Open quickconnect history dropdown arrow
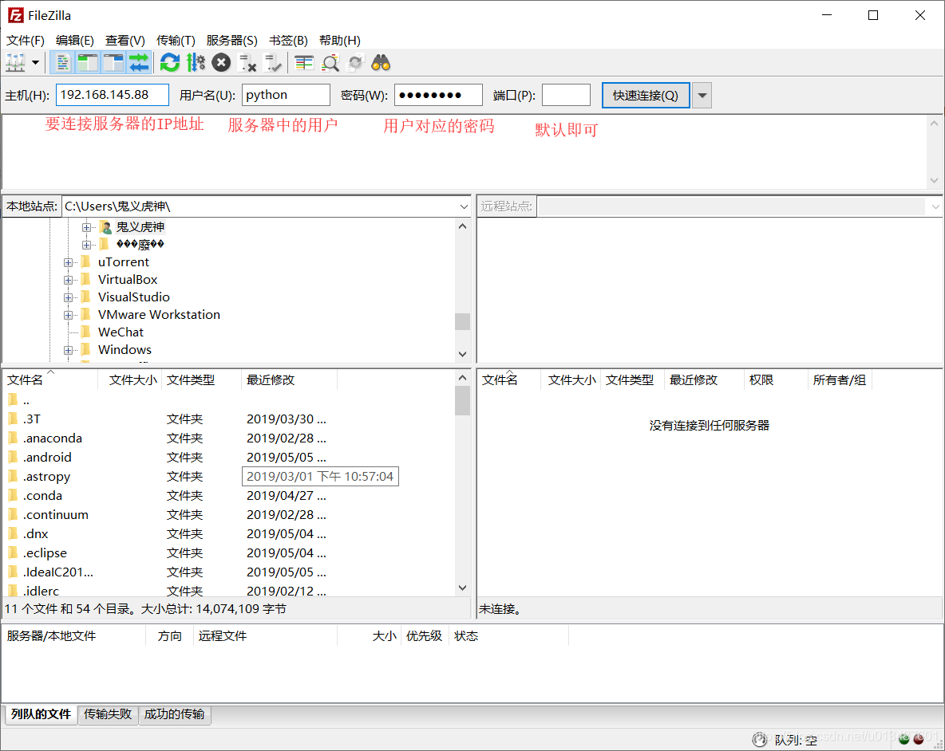 [x=702, y=95]
